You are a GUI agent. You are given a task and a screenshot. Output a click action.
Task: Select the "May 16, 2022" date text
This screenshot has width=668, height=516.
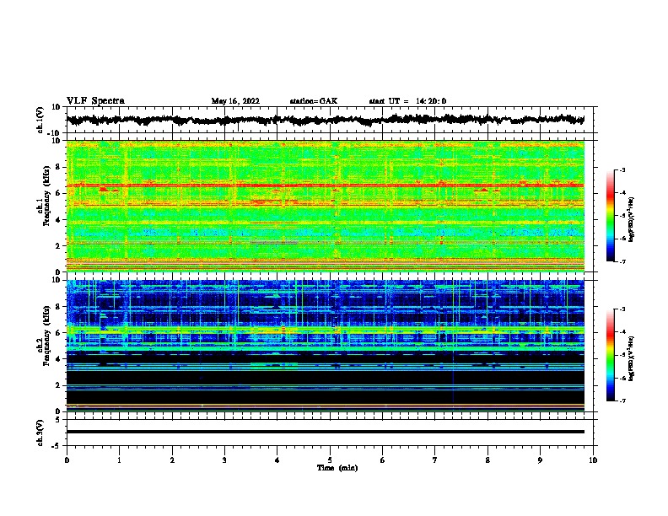235,101
